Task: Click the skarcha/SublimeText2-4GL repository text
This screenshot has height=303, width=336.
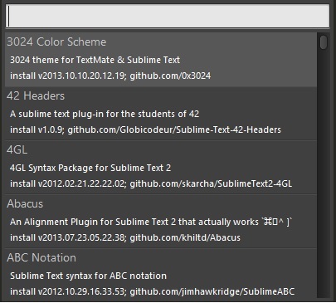Action: [211, 183]
